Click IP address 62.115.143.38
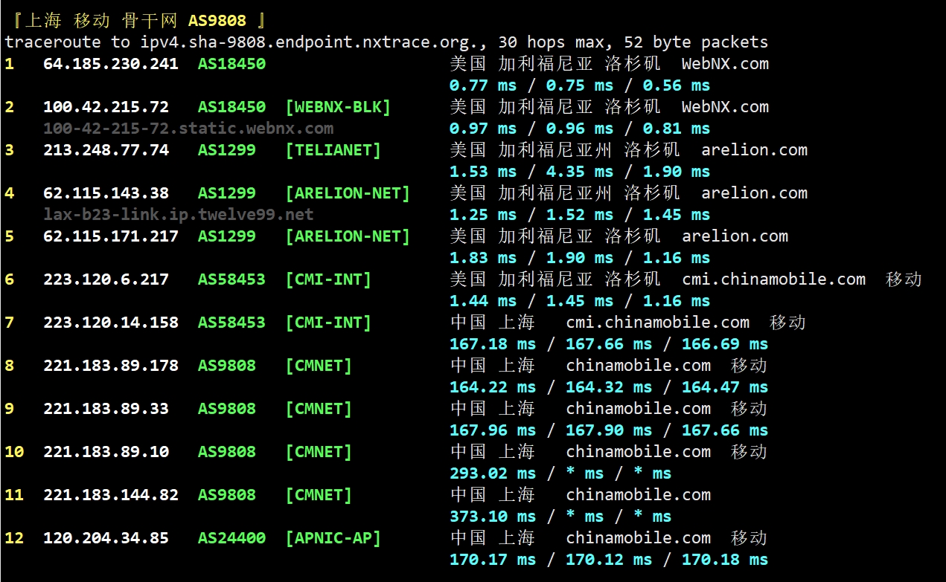 106,193
